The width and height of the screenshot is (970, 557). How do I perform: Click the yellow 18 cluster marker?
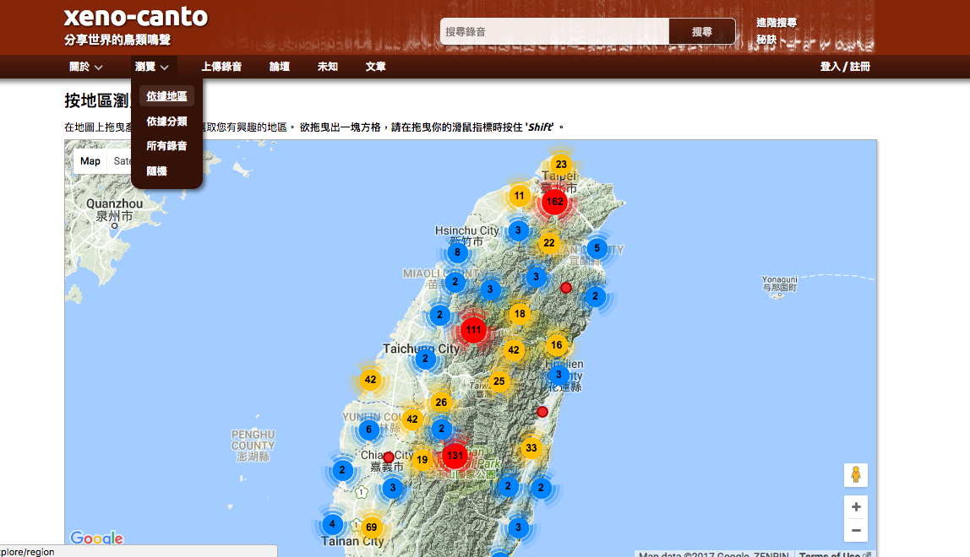[x=520, y=314]
